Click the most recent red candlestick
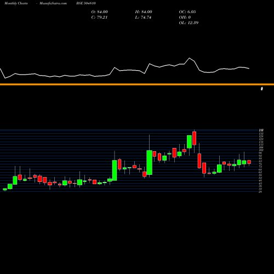274x274 pixels. pyautogui.click(x=249, y=162)
